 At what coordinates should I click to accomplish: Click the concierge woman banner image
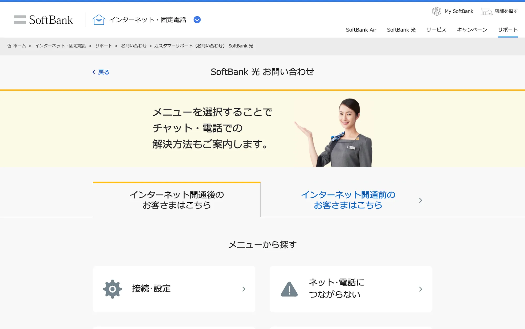coord(333,132)
